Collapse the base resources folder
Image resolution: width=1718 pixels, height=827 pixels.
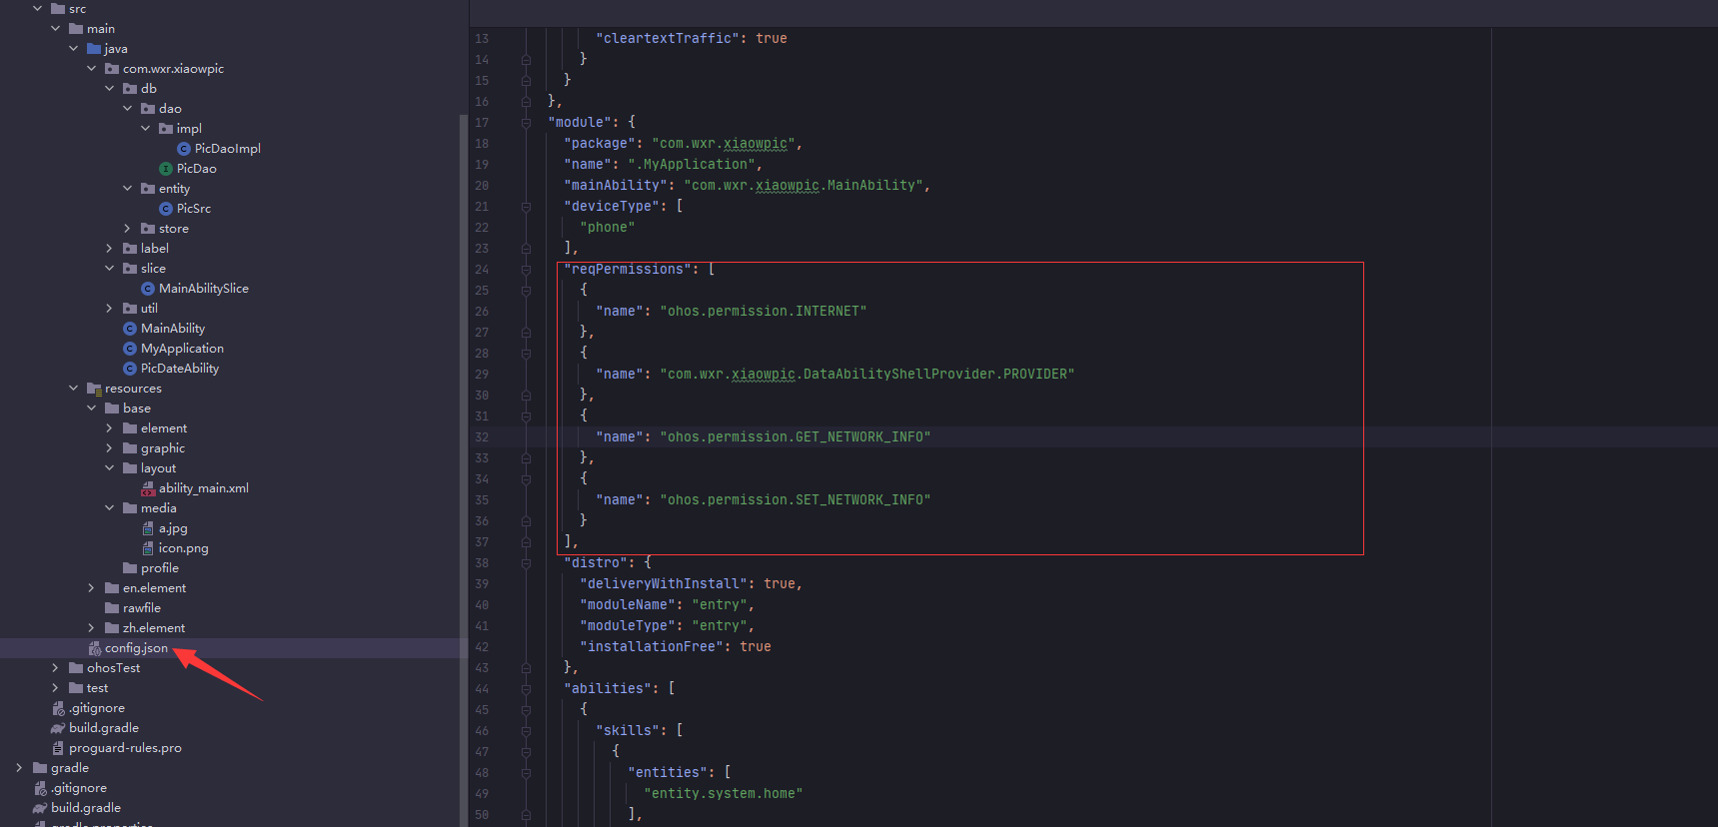tap(91, 409)
